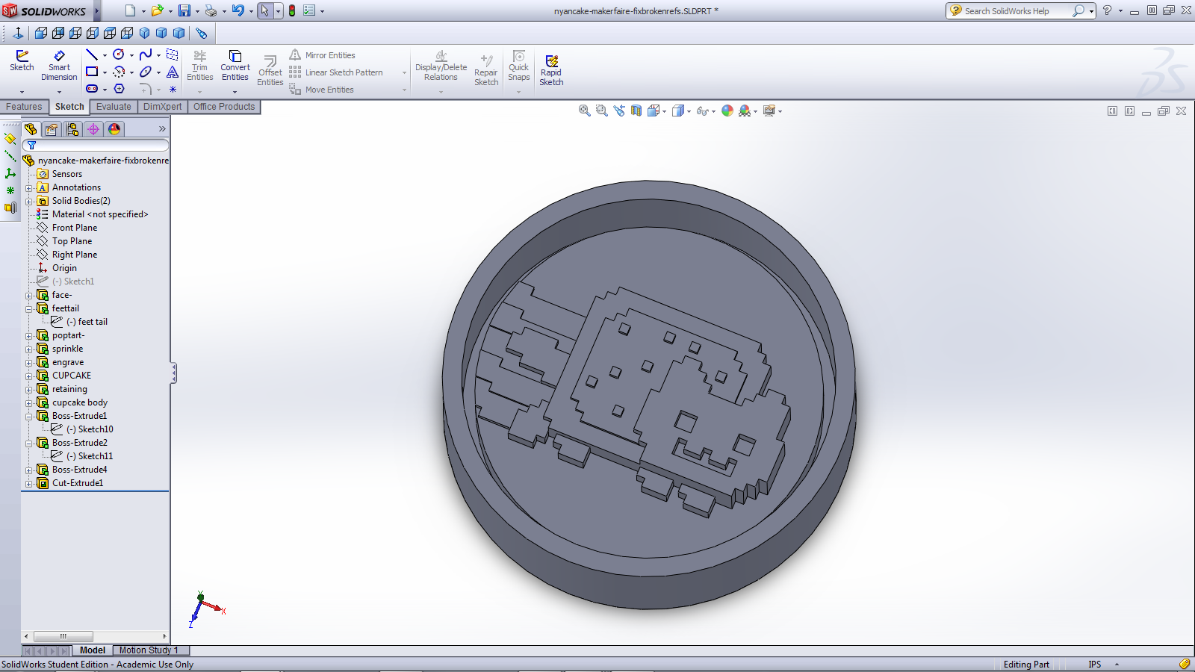
Task: Switch to the DimXpert tab
Action: click(x=162, y=107)
